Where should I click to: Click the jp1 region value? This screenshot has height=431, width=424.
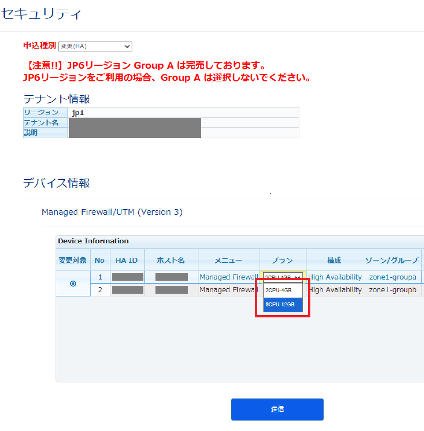pyautogui.click(x=78, y=113)
